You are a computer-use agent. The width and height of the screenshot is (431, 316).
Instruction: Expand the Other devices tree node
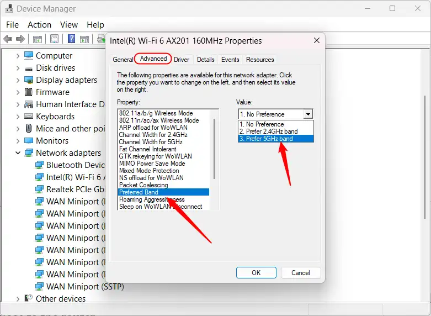coord(18,299)
